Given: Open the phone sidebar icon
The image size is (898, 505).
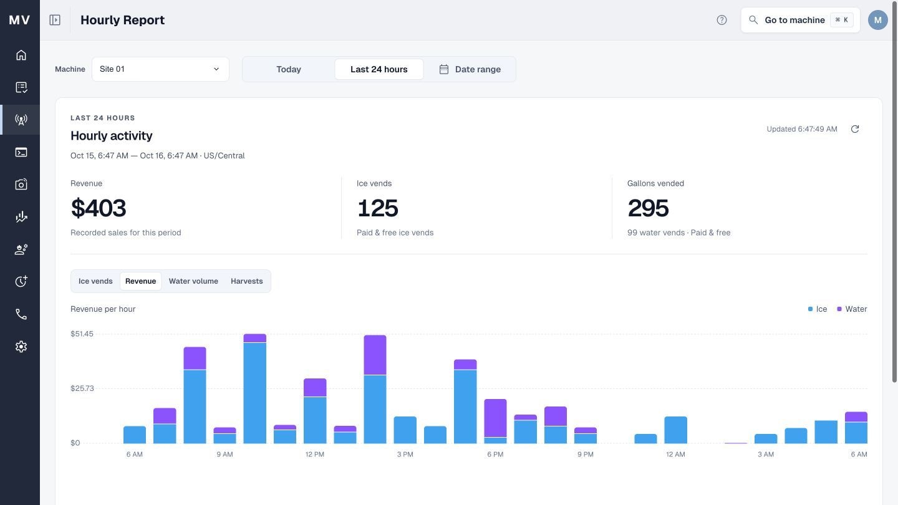Looking at the screenshot, I should (x=21, y=314).
